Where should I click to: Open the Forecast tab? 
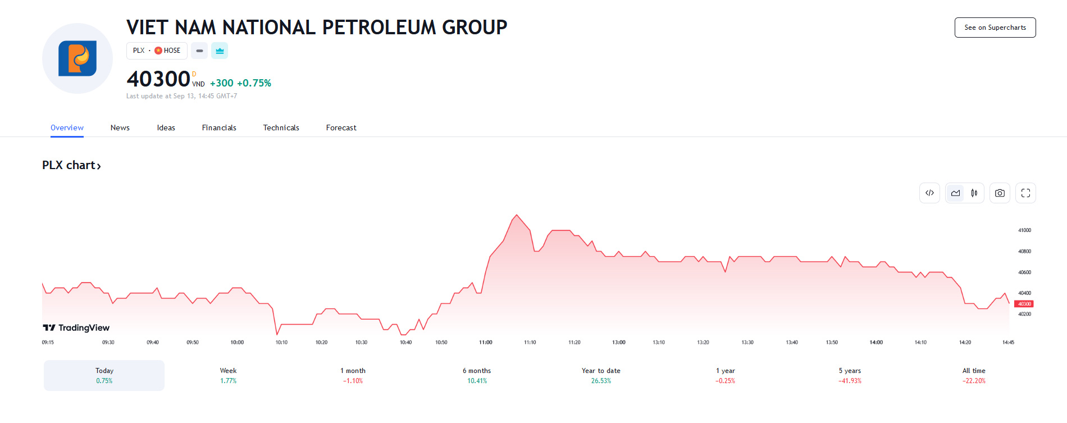click(341, 128)
